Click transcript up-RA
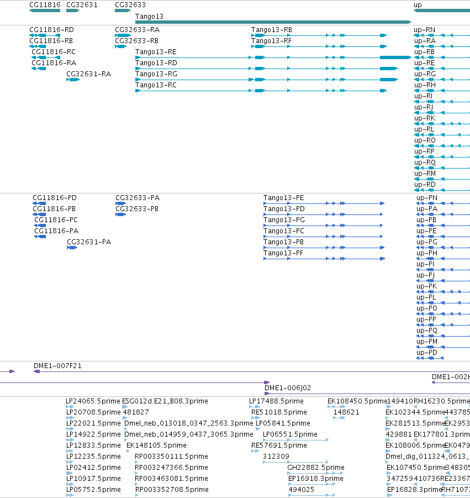Viewport: 470px width, 498px height. coord(425,41)
